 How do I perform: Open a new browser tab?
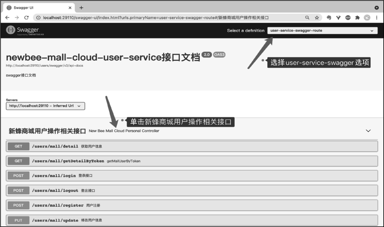click(x=81, y=8)
